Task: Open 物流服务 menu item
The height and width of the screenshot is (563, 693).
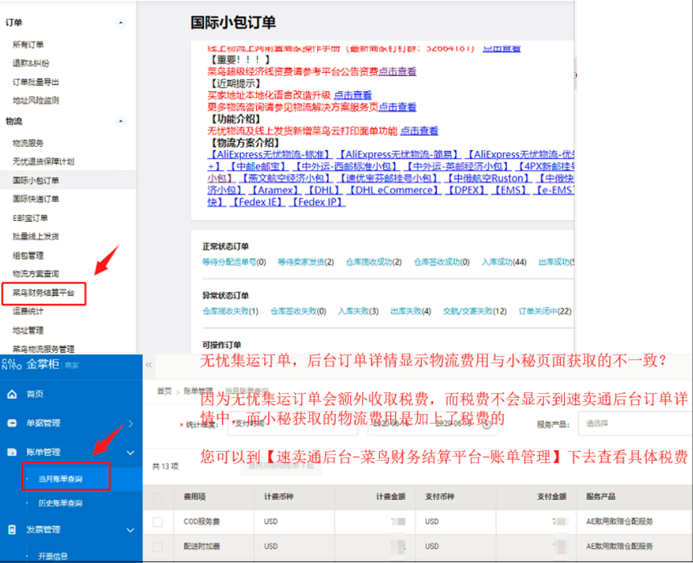Action: 28,143
